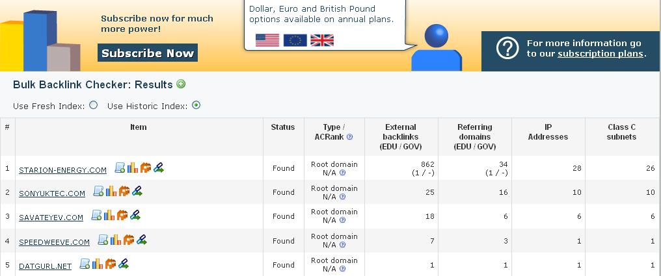Click the question mark circle in subscription banner

pos(507,48)
